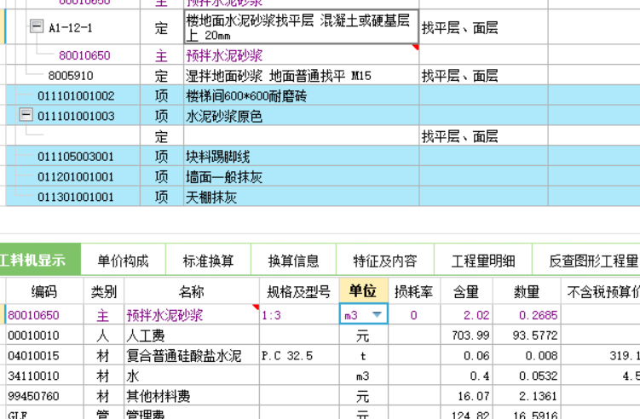Click the 单位 column header

tap(363, 291)
